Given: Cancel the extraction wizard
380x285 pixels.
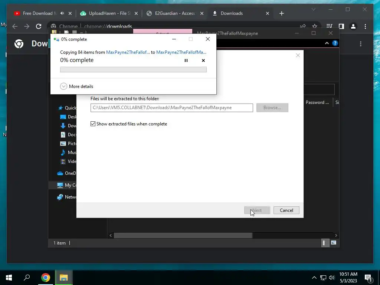Looking at the screenshot, I should (286, 210).
